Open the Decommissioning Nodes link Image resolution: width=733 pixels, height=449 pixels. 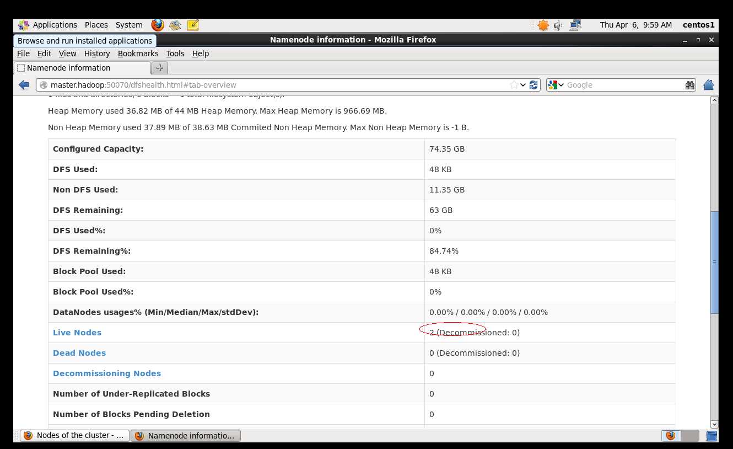tap(107, 373)
